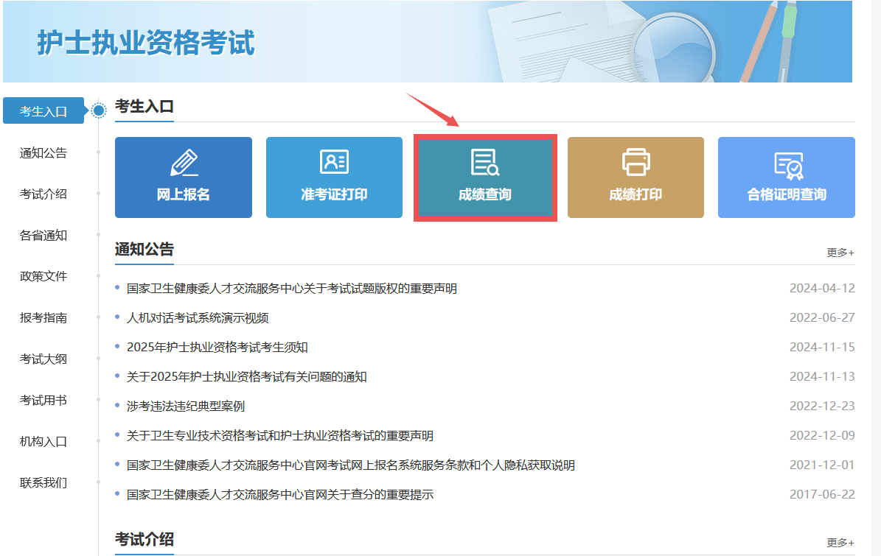The width and height of the screenshot is (881, 556).
Task: Go to 考试介绍 in the sidebar
Action: 43,194
